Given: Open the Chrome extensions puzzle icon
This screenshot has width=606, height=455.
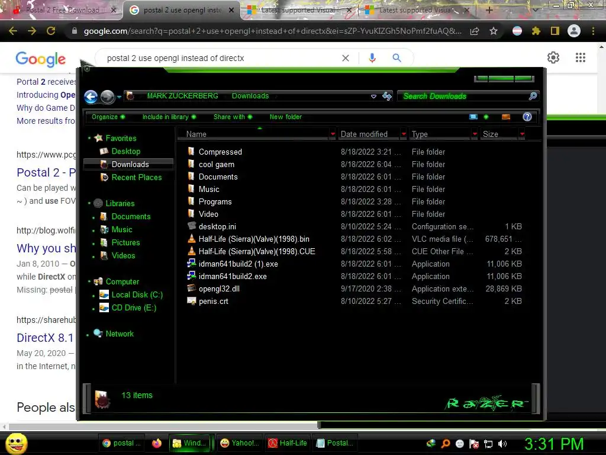Looking at the screenshot, I should [536, 31].
